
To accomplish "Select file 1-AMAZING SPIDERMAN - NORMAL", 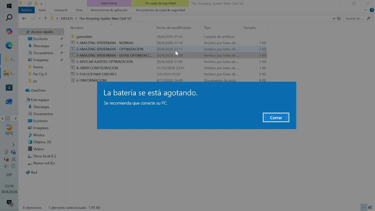I will pyautogui.click(x=105, y=43).
